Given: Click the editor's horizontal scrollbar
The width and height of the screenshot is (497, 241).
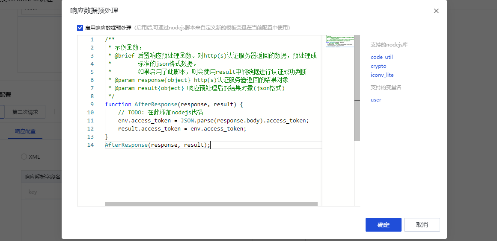Looking at the screenshot, I should tap(211, 204).
